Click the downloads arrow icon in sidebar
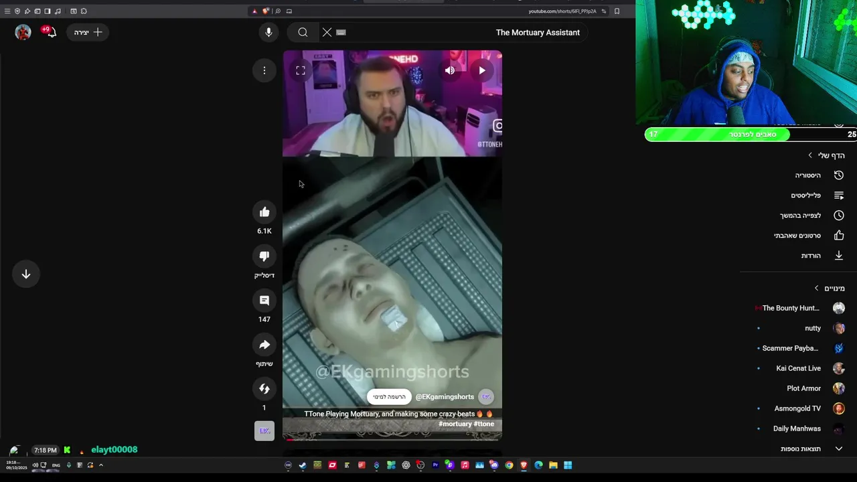857x482 pixels. [839, 256]
